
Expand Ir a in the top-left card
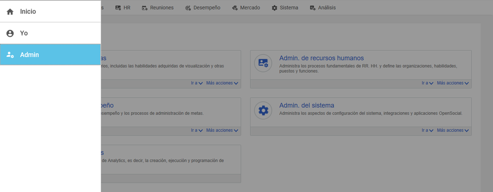click(197, 83)
